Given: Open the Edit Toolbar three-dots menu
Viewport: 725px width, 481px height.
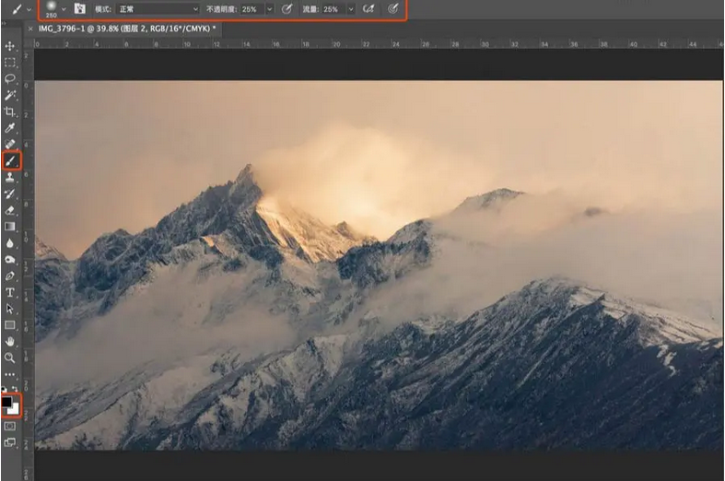Looking at the screenshot, I should click(x=10, y=374).
